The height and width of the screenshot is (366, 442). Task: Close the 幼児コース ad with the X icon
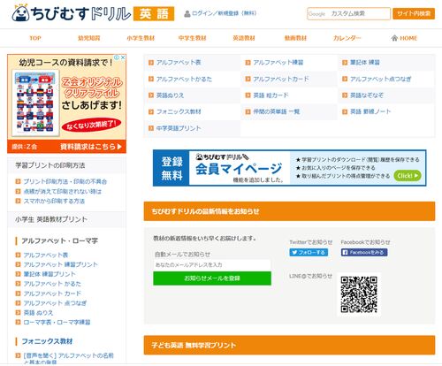point(123,57)
